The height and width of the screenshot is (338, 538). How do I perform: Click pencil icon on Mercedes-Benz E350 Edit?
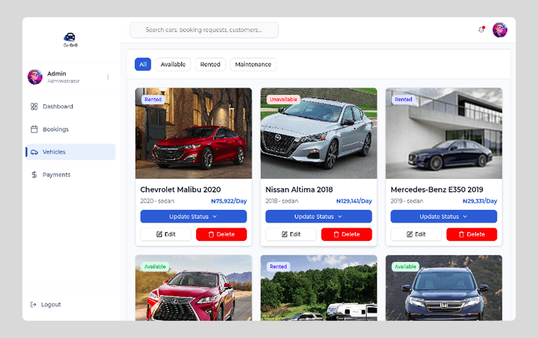pyautogui.click(x=409, y=234)
